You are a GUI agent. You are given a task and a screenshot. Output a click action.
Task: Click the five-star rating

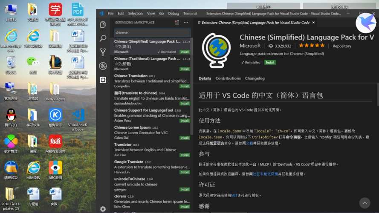pos(312,46)
